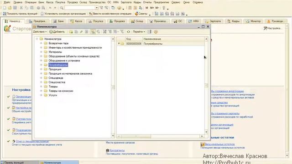Image resolution: width=292 pixels, height=164 pixels.
Task: Click the mark-for-deletion icon in Номенклатура toolbar
Action: (87, 32)
